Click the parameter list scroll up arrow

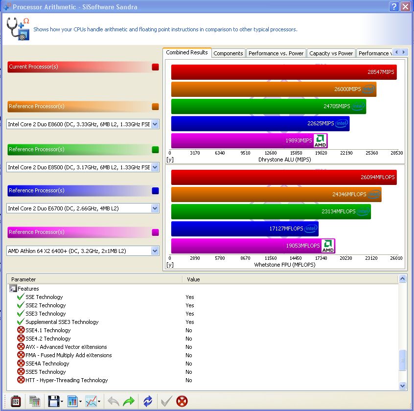(402, 279)
